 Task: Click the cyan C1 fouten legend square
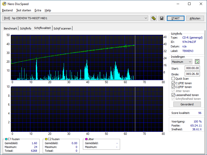(6, 139)
